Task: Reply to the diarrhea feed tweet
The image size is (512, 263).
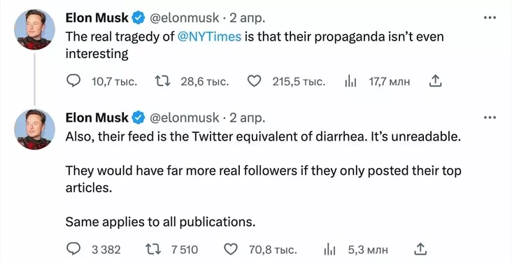Action: click(73, 250)
